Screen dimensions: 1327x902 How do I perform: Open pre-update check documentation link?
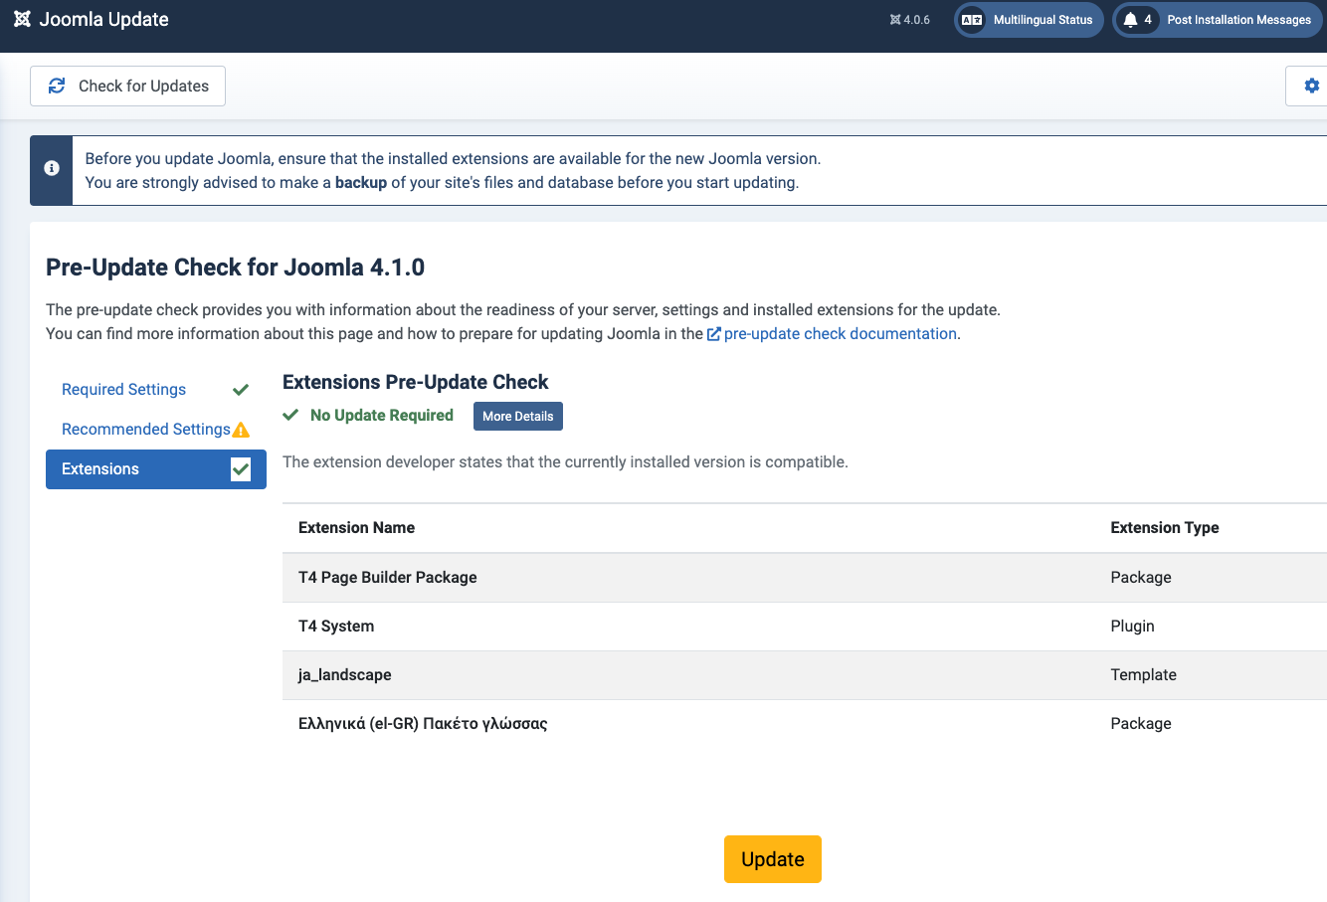tap(840, 334)
